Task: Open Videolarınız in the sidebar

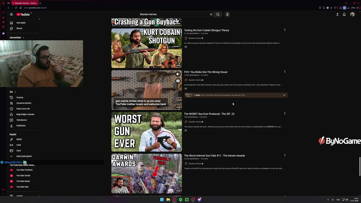Action: click(x=21, y=120)
